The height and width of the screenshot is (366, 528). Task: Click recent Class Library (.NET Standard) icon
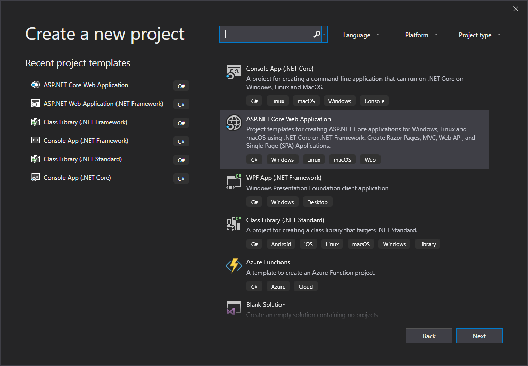coord(36,159)
